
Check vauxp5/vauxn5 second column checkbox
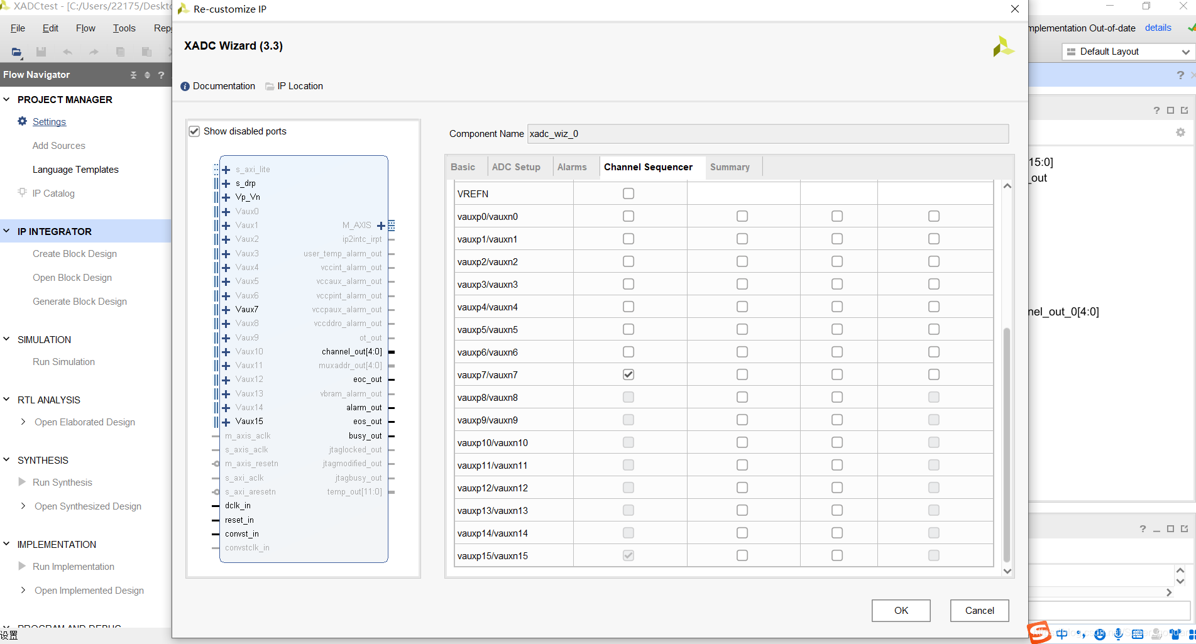tap(742, 329)
